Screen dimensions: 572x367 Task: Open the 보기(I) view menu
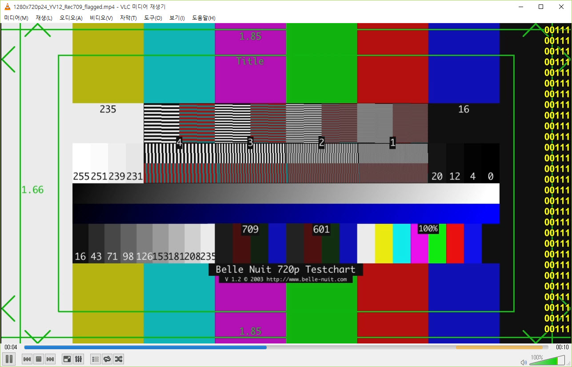click(177, 18)
